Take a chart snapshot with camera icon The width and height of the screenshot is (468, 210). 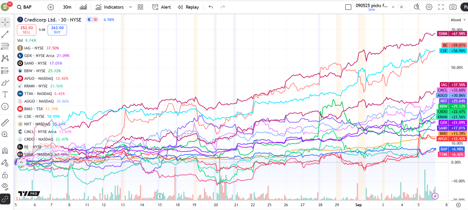pos(453,7)
